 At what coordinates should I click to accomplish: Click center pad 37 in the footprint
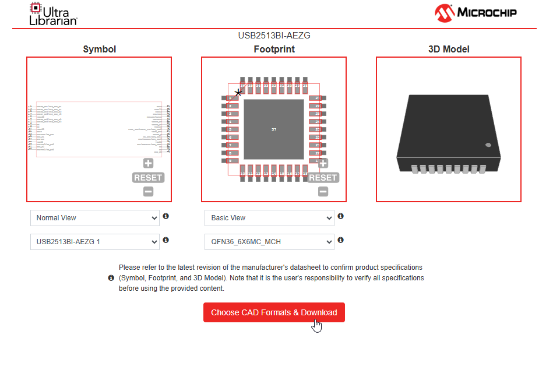coord(274,129)
